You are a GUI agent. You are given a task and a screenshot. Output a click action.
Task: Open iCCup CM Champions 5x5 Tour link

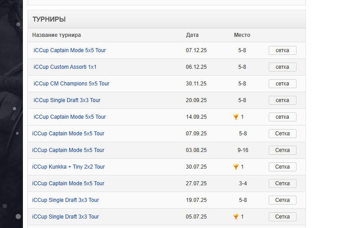(x=71, y=84)
